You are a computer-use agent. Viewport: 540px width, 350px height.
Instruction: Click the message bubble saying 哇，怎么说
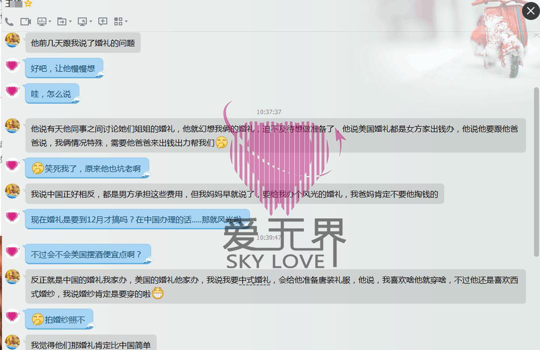[x=51, y=94]
